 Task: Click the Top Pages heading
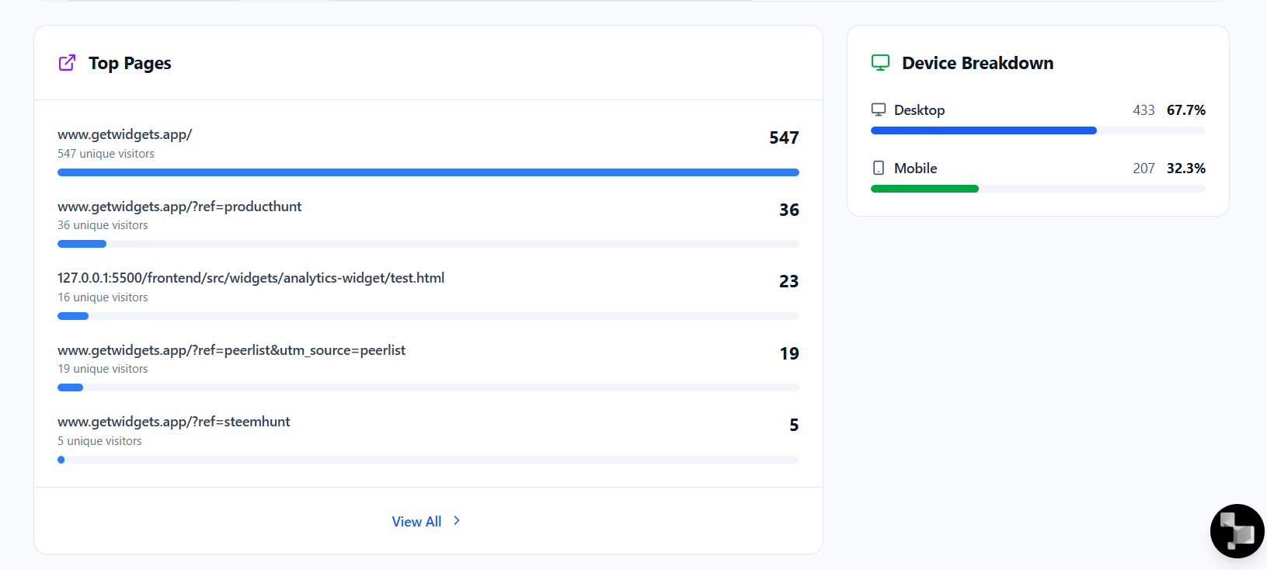pos(130,63)
